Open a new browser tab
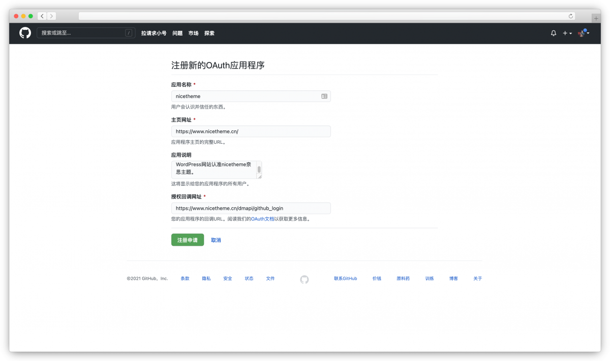This screenshot has width=610, height=361. 596,18
